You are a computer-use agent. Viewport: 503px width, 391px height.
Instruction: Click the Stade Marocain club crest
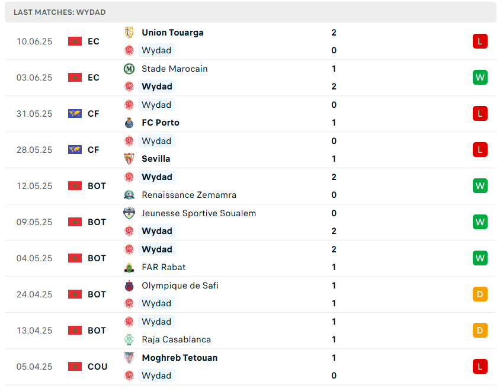coord(129,69)
